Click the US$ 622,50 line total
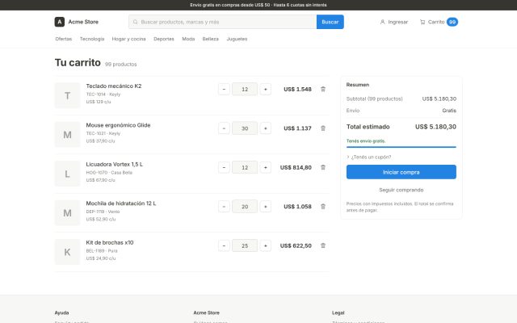517x323 pixels. pyautogui.click(x=296, y=245)
